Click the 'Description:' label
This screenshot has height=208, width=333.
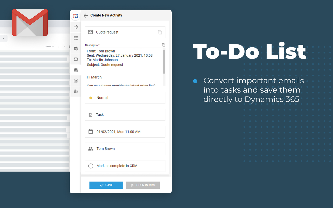tap(92, 45)
